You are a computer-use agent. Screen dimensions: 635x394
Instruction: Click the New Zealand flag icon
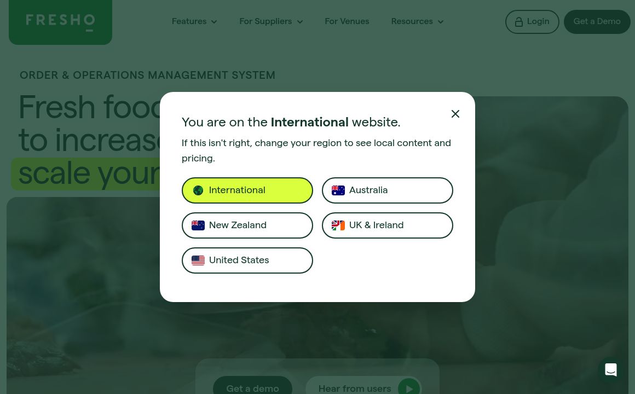(198, 225)
